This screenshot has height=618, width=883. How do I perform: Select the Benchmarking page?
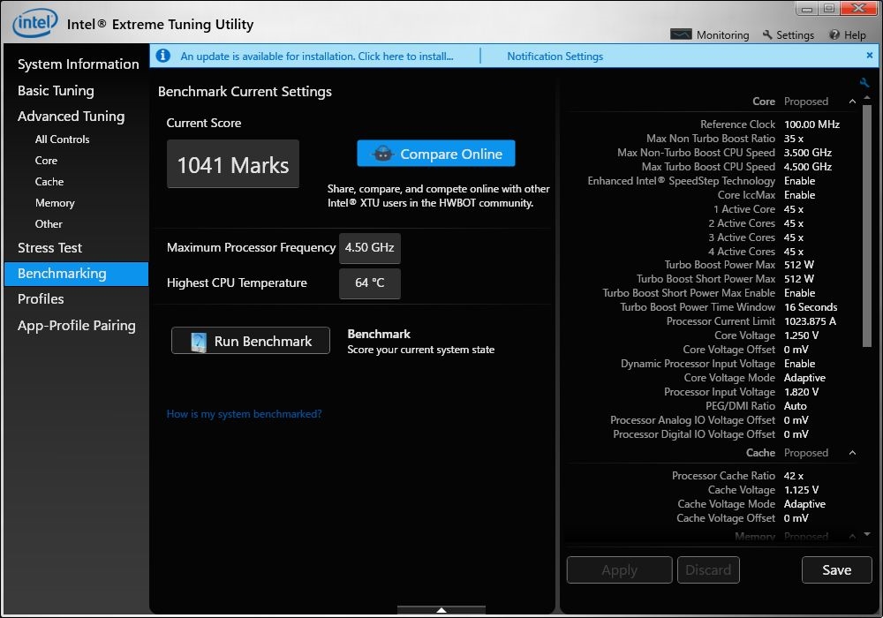click(x=76, y=274)
